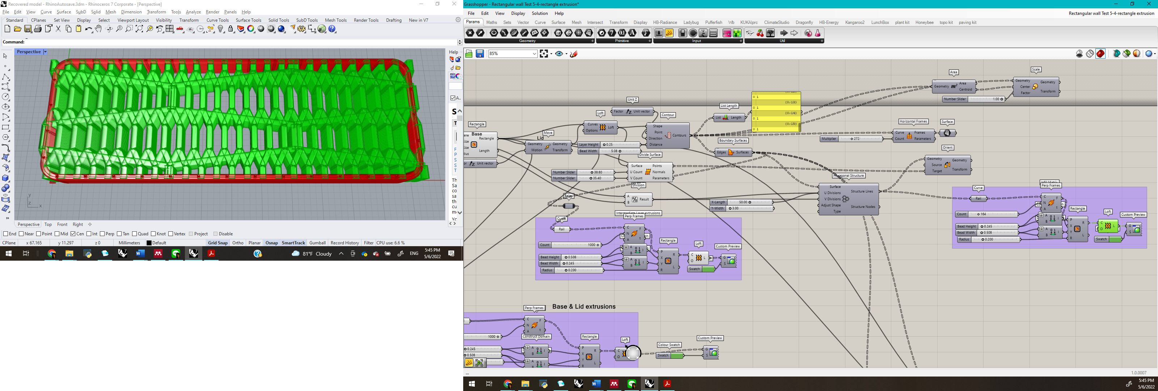Enable shaded preview with the red pot icon
The image size is (1158, 391).
click(1100, 54)
